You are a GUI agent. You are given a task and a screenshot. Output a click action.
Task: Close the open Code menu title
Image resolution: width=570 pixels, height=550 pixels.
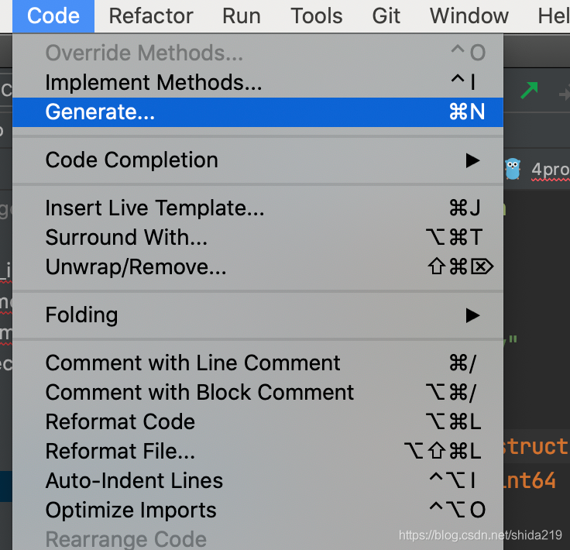[x=53, y=15]
